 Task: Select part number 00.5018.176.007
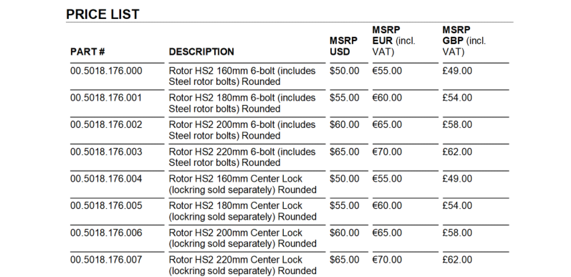click(106, 260)
